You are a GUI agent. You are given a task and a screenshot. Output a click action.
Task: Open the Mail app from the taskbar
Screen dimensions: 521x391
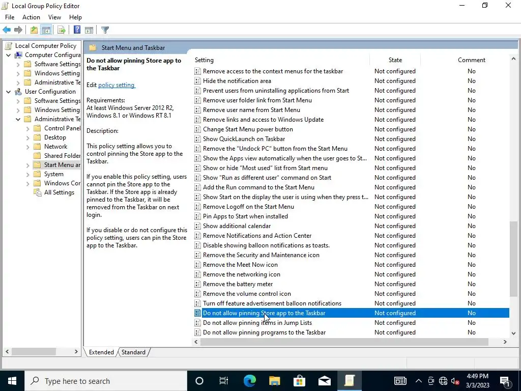point(324,381)
